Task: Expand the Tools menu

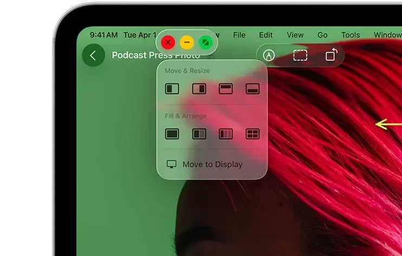Action: coord(351,35)
